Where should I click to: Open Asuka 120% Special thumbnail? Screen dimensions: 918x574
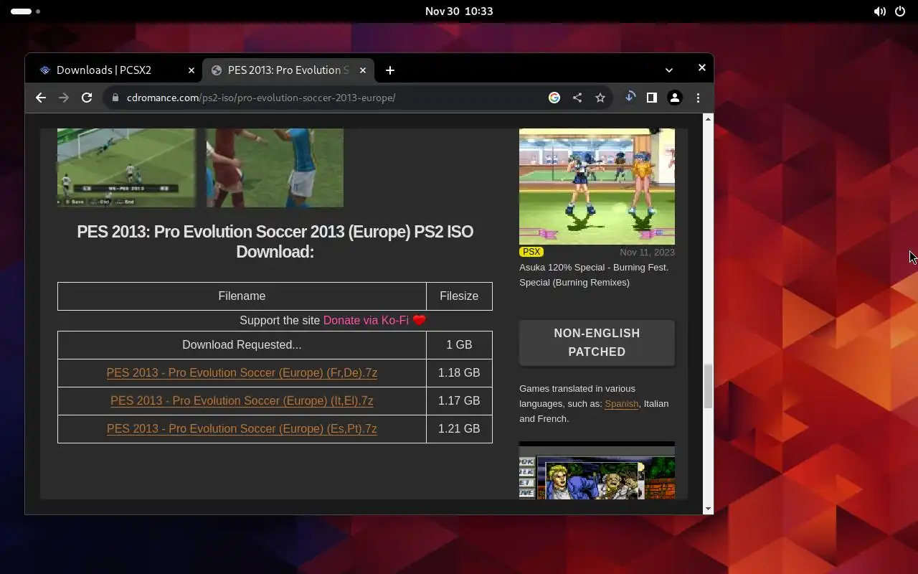pos(597,187)
